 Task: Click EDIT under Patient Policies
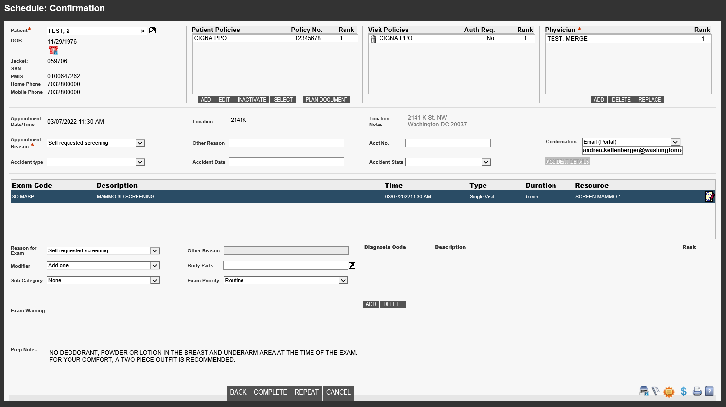point(224,100)
